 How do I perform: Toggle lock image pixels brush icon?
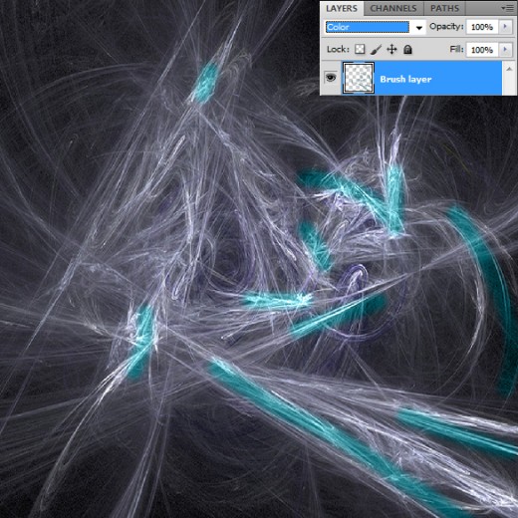coord(376,50)
